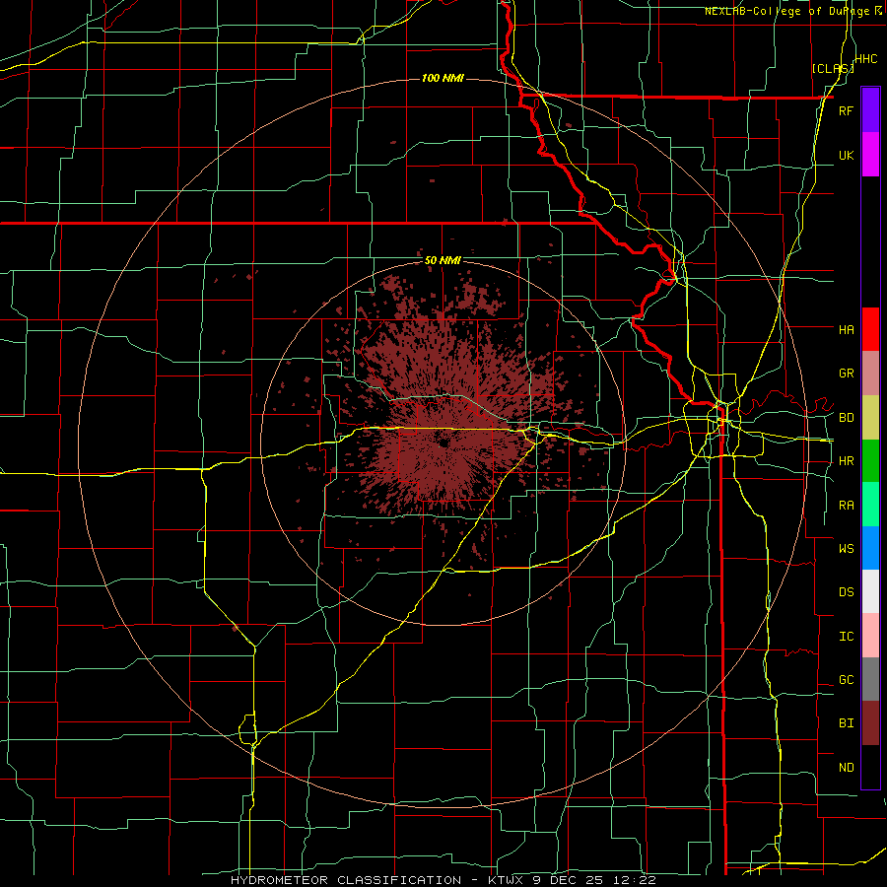The image size is (887, 887).
Task: Click the WS legend label
Action: click(846, 549)
